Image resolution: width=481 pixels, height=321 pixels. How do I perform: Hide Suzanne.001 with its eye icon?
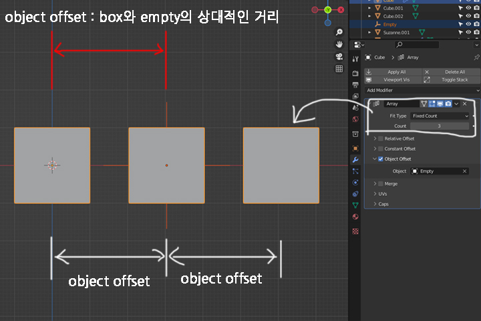click(x=468, y=32)
